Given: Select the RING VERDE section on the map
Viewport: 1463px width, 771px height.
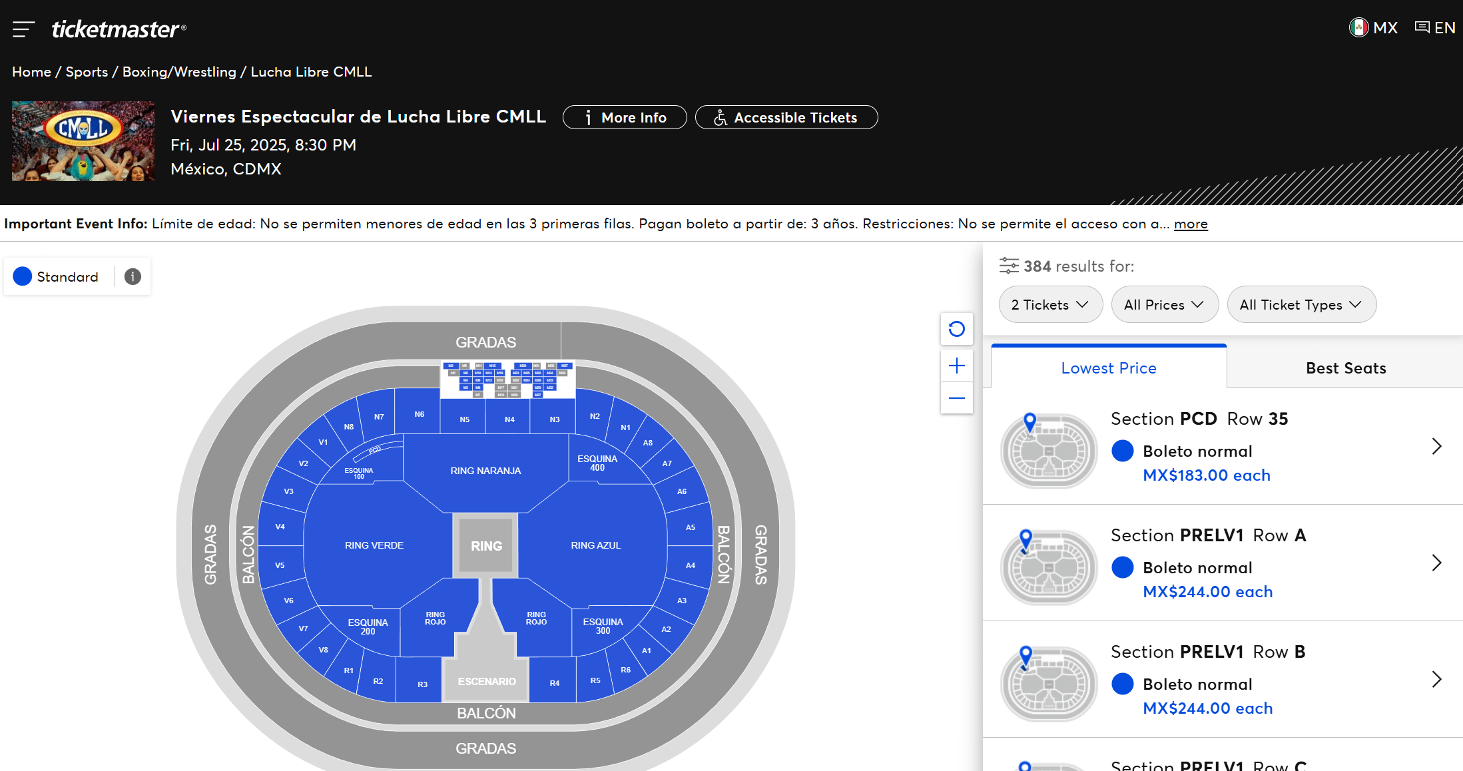Looking at the screenshot, I should tap(374, 545).
